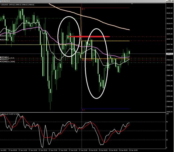Image resolution: width=174 pixels, height=152 pixels.
Task: Select the S1 pivot level label
Action: tap(83, 110)
